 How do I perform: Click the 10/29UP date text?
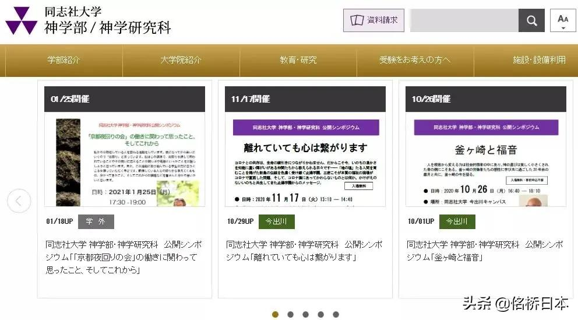[240, 221]
